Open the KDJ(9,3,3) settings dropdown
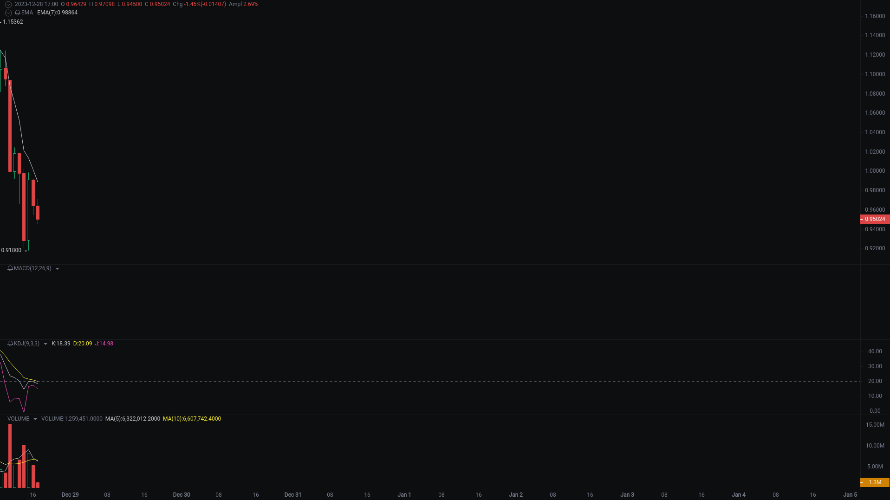Screen dimensions: 890x500 coord(45,344)
